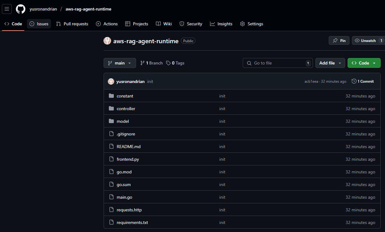
Task: Open the main.go file
Action: [124, 197]
